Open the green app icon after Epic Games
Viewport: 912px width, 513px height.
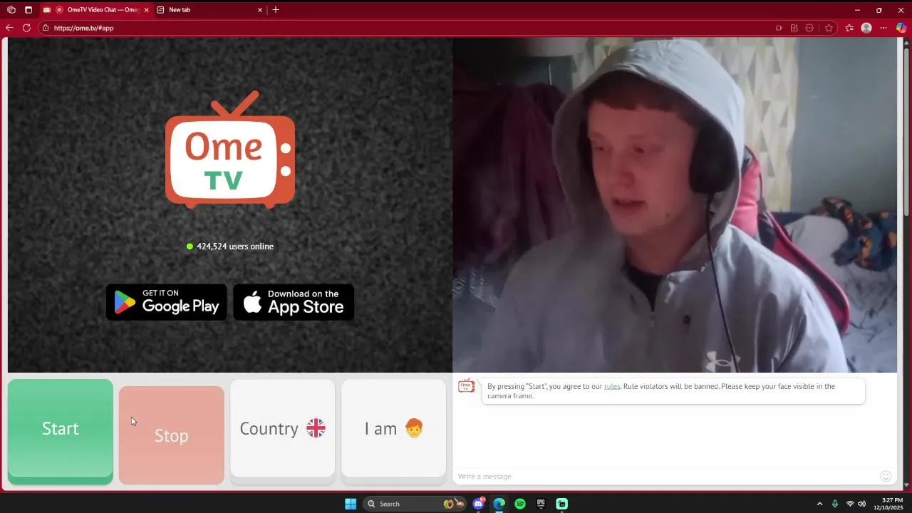click(561, 504)
